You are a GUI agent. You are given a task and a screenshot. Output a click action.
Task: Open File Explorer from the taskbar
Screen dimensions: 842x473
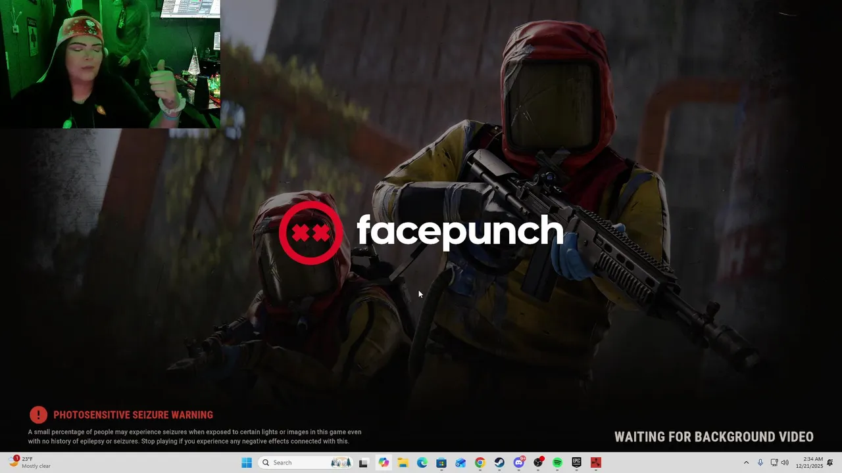403,462
